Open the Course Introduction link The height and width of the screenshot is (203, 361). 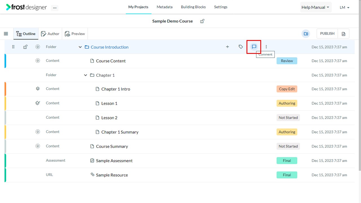(x=109, y=47)
